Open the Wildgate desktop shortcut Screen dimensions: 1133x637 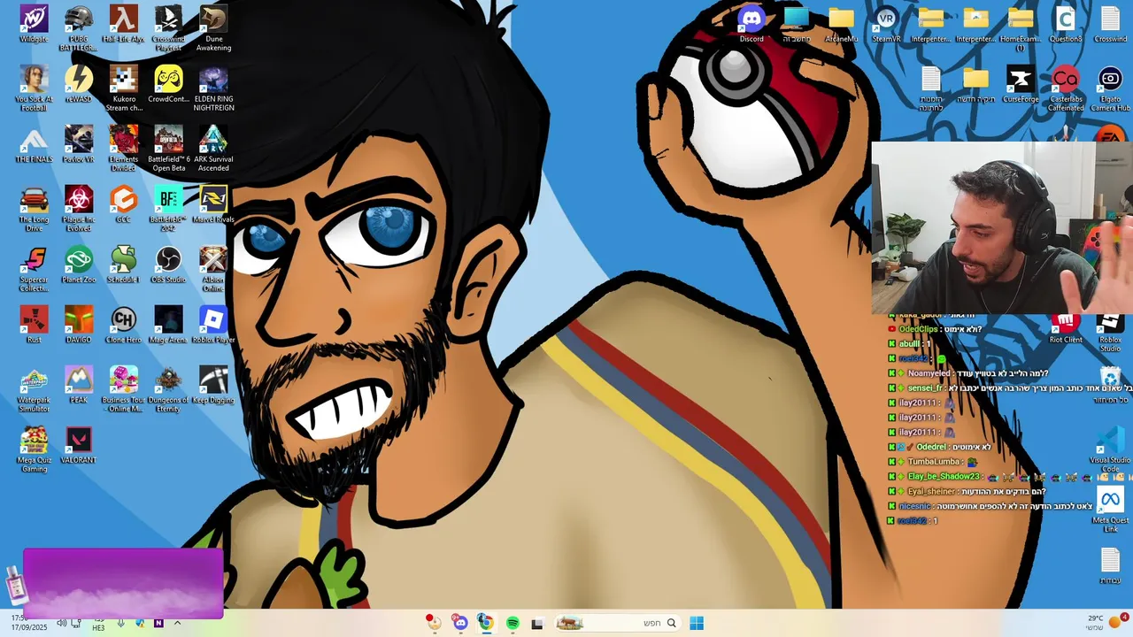pyautogui.click(x=34, y=24)
